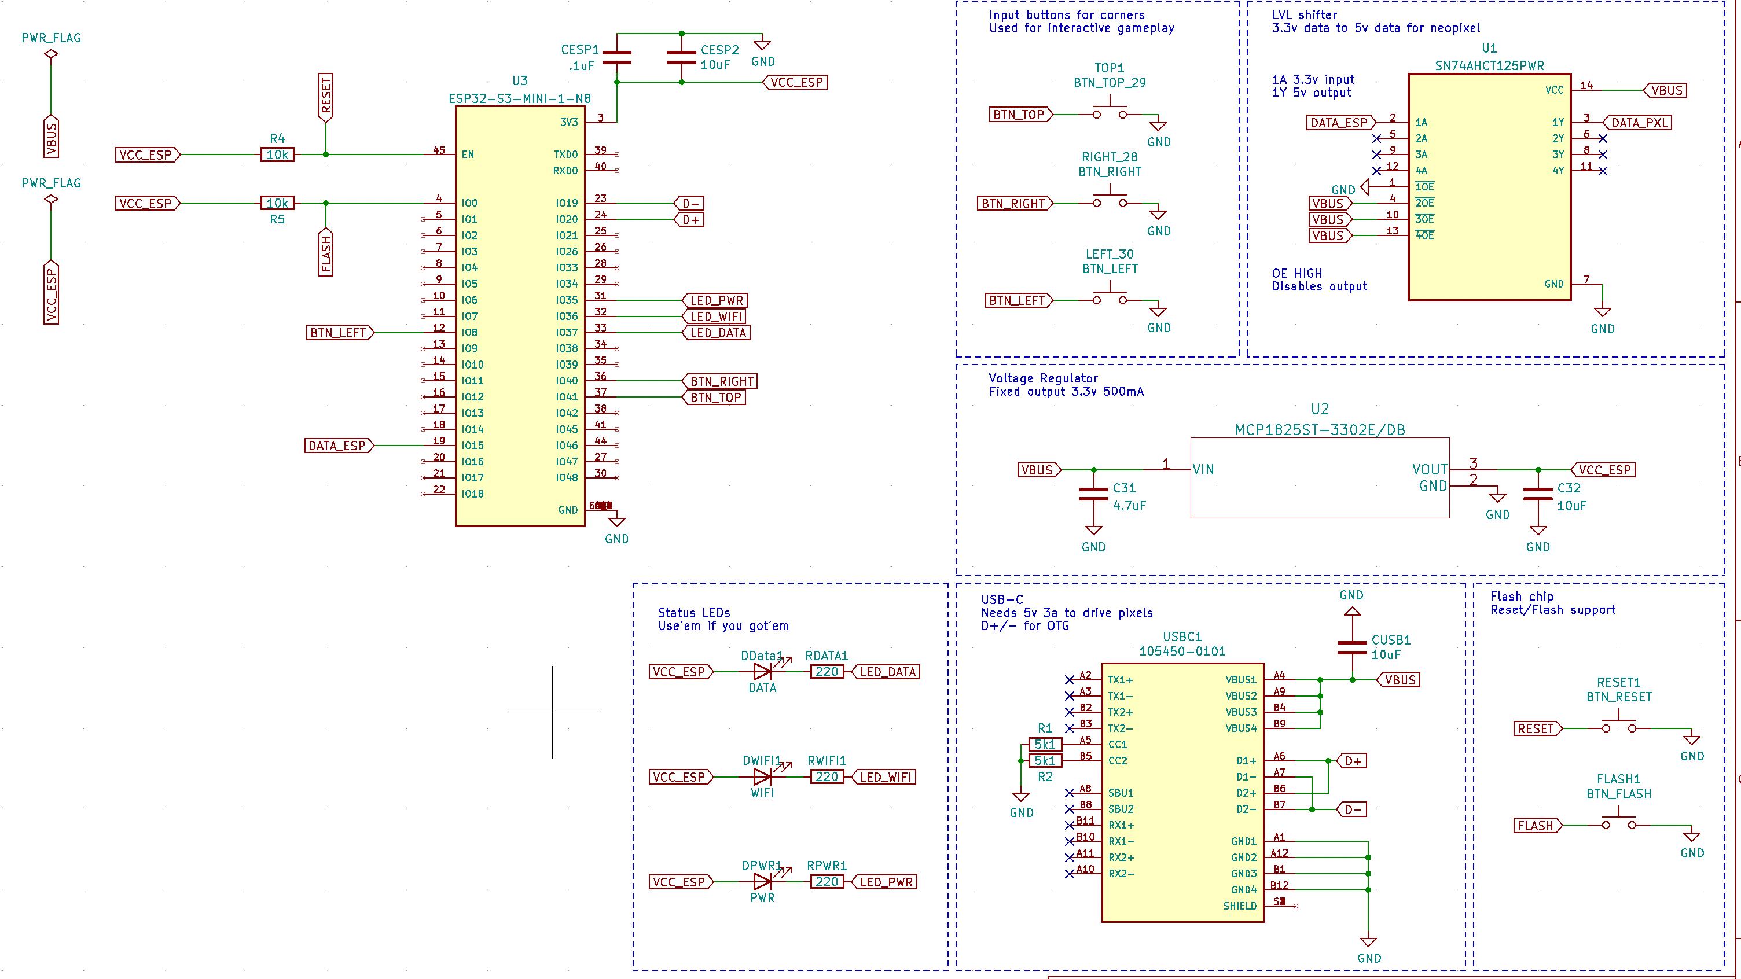Select the BTN_RIGHT label at IO40
The height and width of the screenshot is (979, 1741).
pos(721,381)
